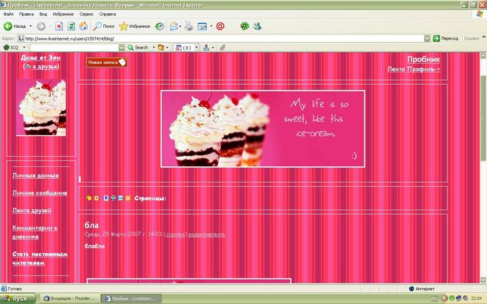Image resolution: width=487 pixels, height=304 pixels.
Task: Click the gray Forward arrow button
Action: [x=41, y=26]
